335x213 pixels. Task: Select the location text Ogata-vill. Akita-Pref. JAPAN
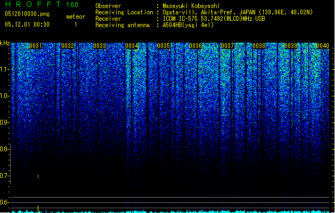tap(210, 12)
